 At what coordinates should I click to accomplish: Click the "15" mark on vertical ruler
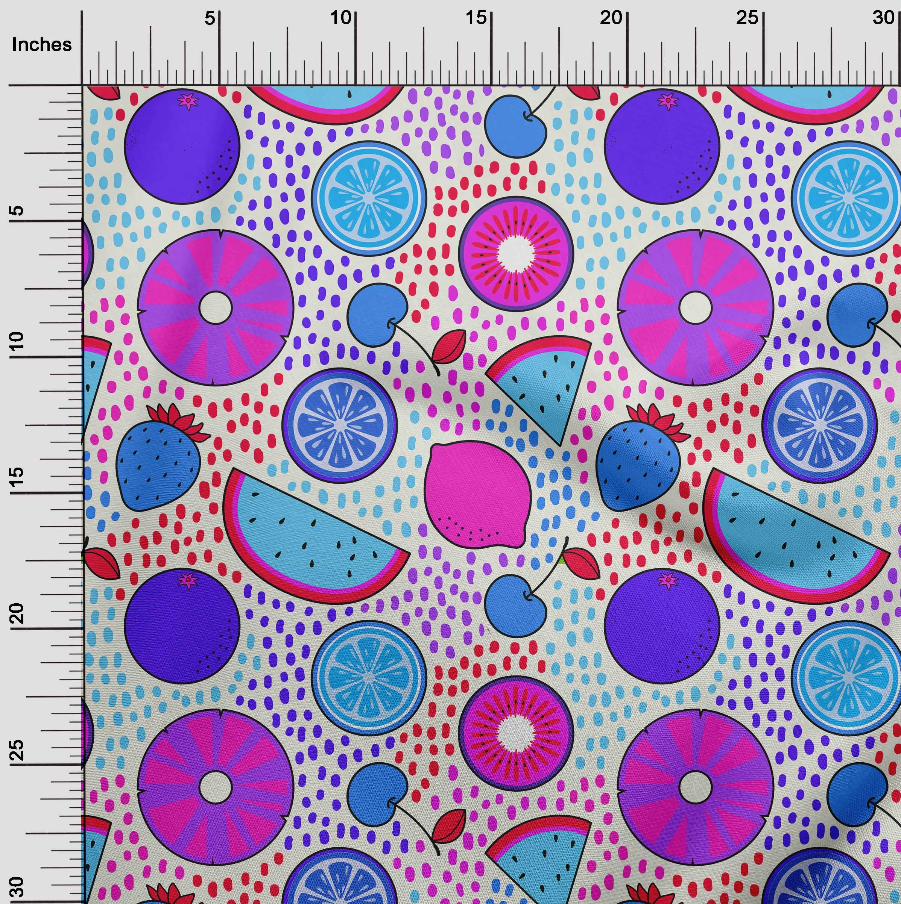coord(17,477)
